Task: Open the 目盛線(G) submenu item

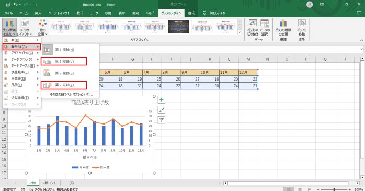Action: tap(21, 78)
